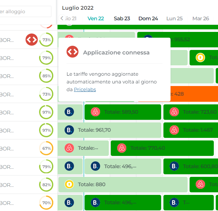Open Airbnb booking Totale: 723,60
This screenshot has width=218, height=211.
(x=191, y=112)
